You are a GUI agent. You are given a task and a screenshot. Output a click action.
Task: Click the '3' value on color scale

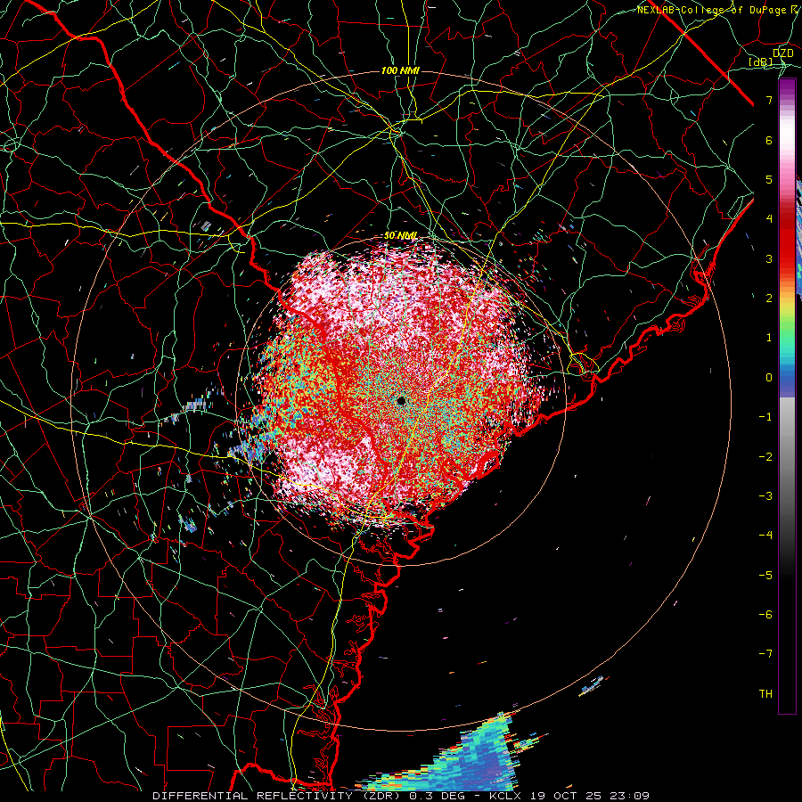click(769, 258)
